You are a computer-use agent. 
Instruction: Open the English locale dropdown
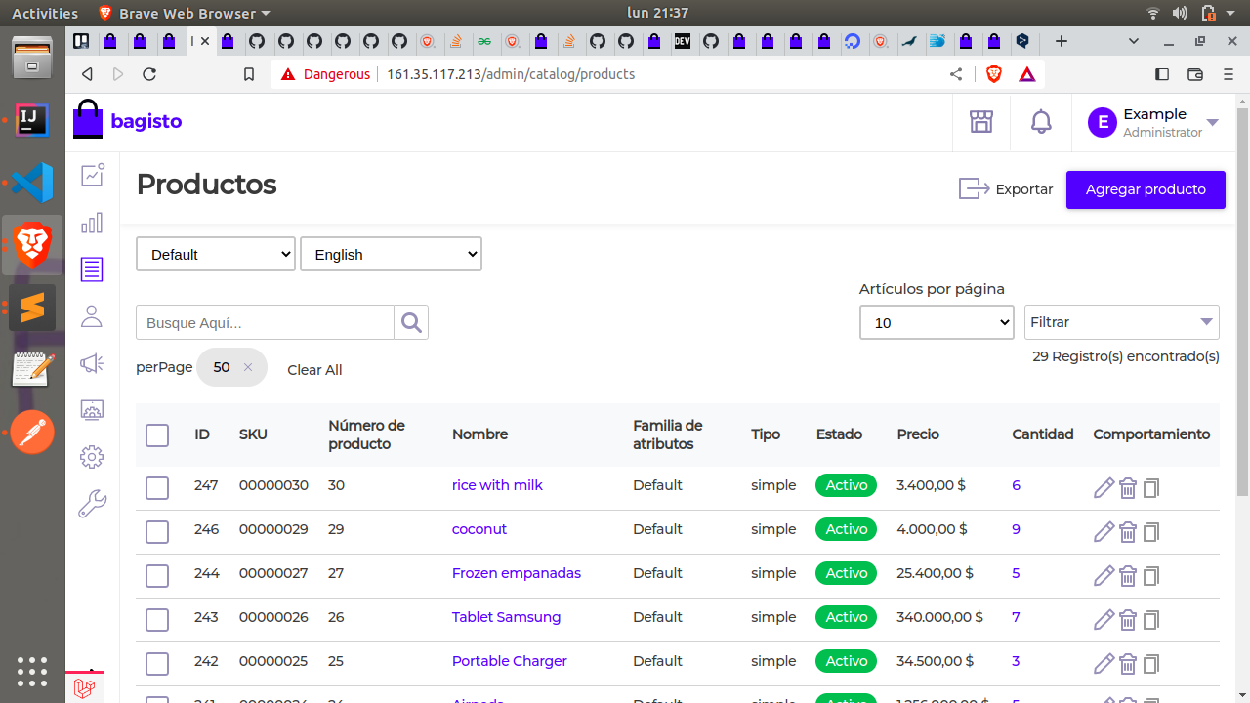[x=391, y=254]
